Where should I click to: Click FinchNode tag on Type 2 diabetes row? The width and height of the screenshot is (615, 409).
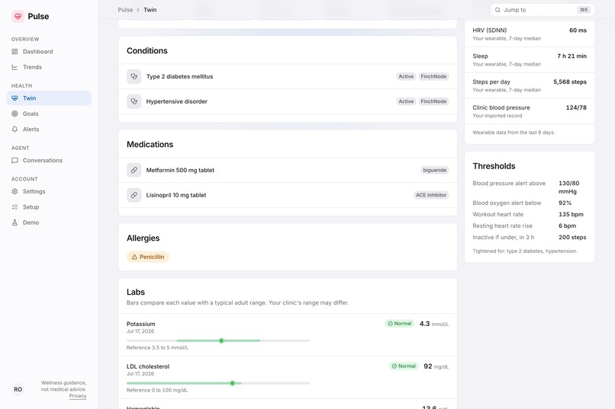click(x=433, y=77)
